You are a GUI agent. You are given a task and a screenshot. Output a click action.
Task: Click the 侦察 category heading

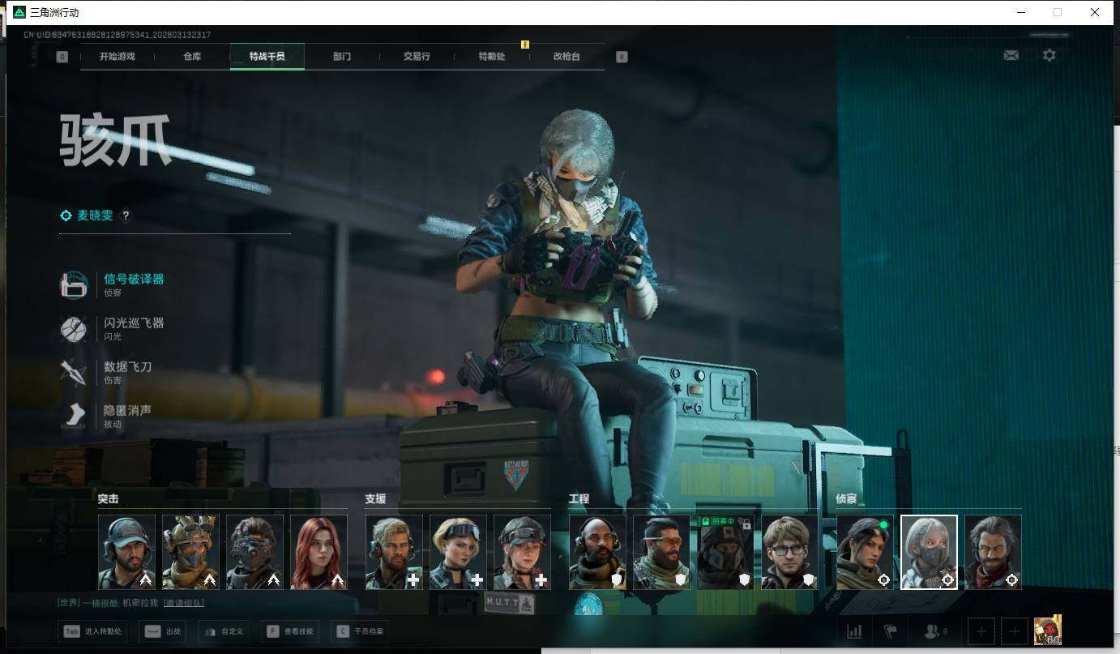click(847, 499)
